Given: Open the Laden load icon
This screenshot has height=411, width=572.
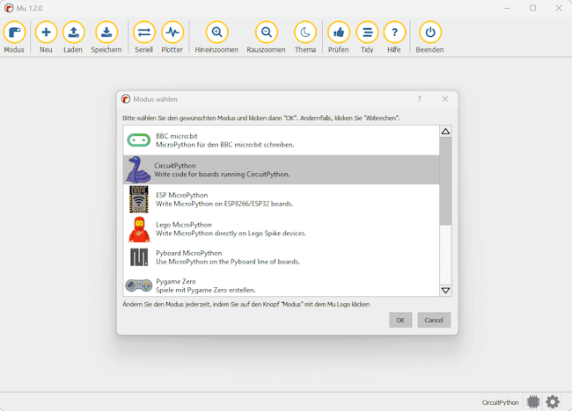Looking at the screenshot, I should coord(73,33).
